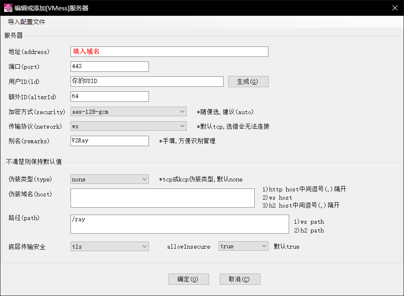Focus the 端口(port) field showing 443
The height and width of the screenshot is (296, 404).
click(110, 66)
